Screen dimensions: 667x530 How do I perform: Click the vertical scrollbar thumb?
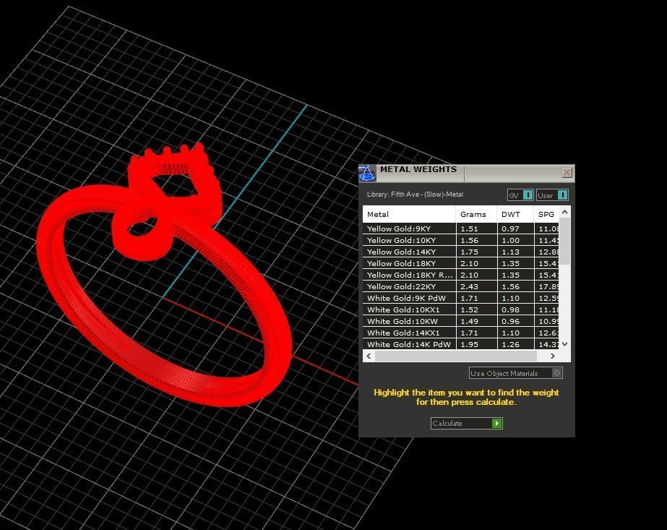point(564,241)
